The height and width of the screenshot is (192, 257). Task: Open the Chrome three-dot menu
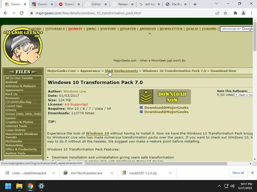(x=251, y=13)
